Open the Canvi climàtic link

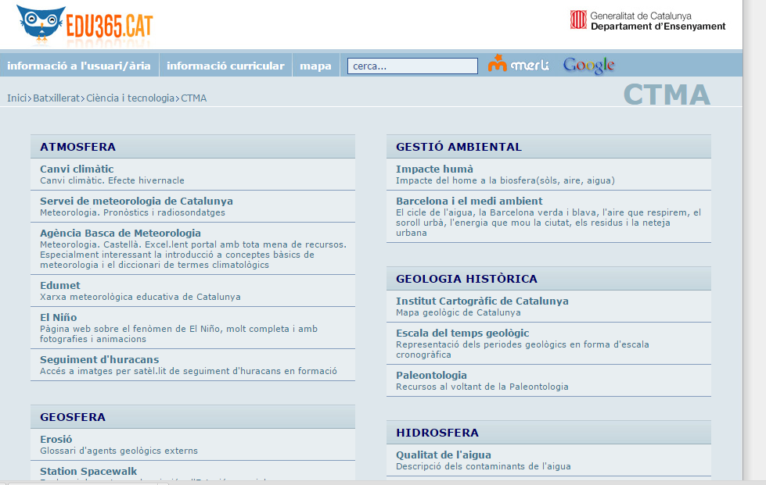click(x=77, y=169)
